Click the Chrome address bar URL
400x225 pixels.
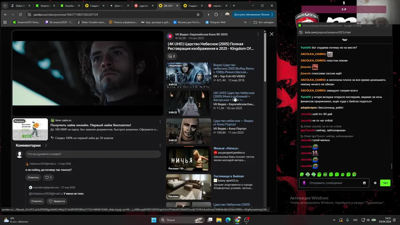[66, 14]
